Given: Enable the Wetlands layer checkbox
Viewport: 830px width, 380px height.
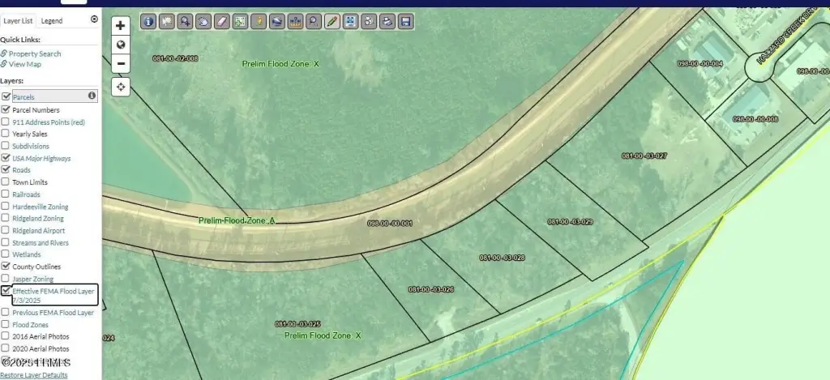Looking at the screenshot, I should click(x=6, y=254).
